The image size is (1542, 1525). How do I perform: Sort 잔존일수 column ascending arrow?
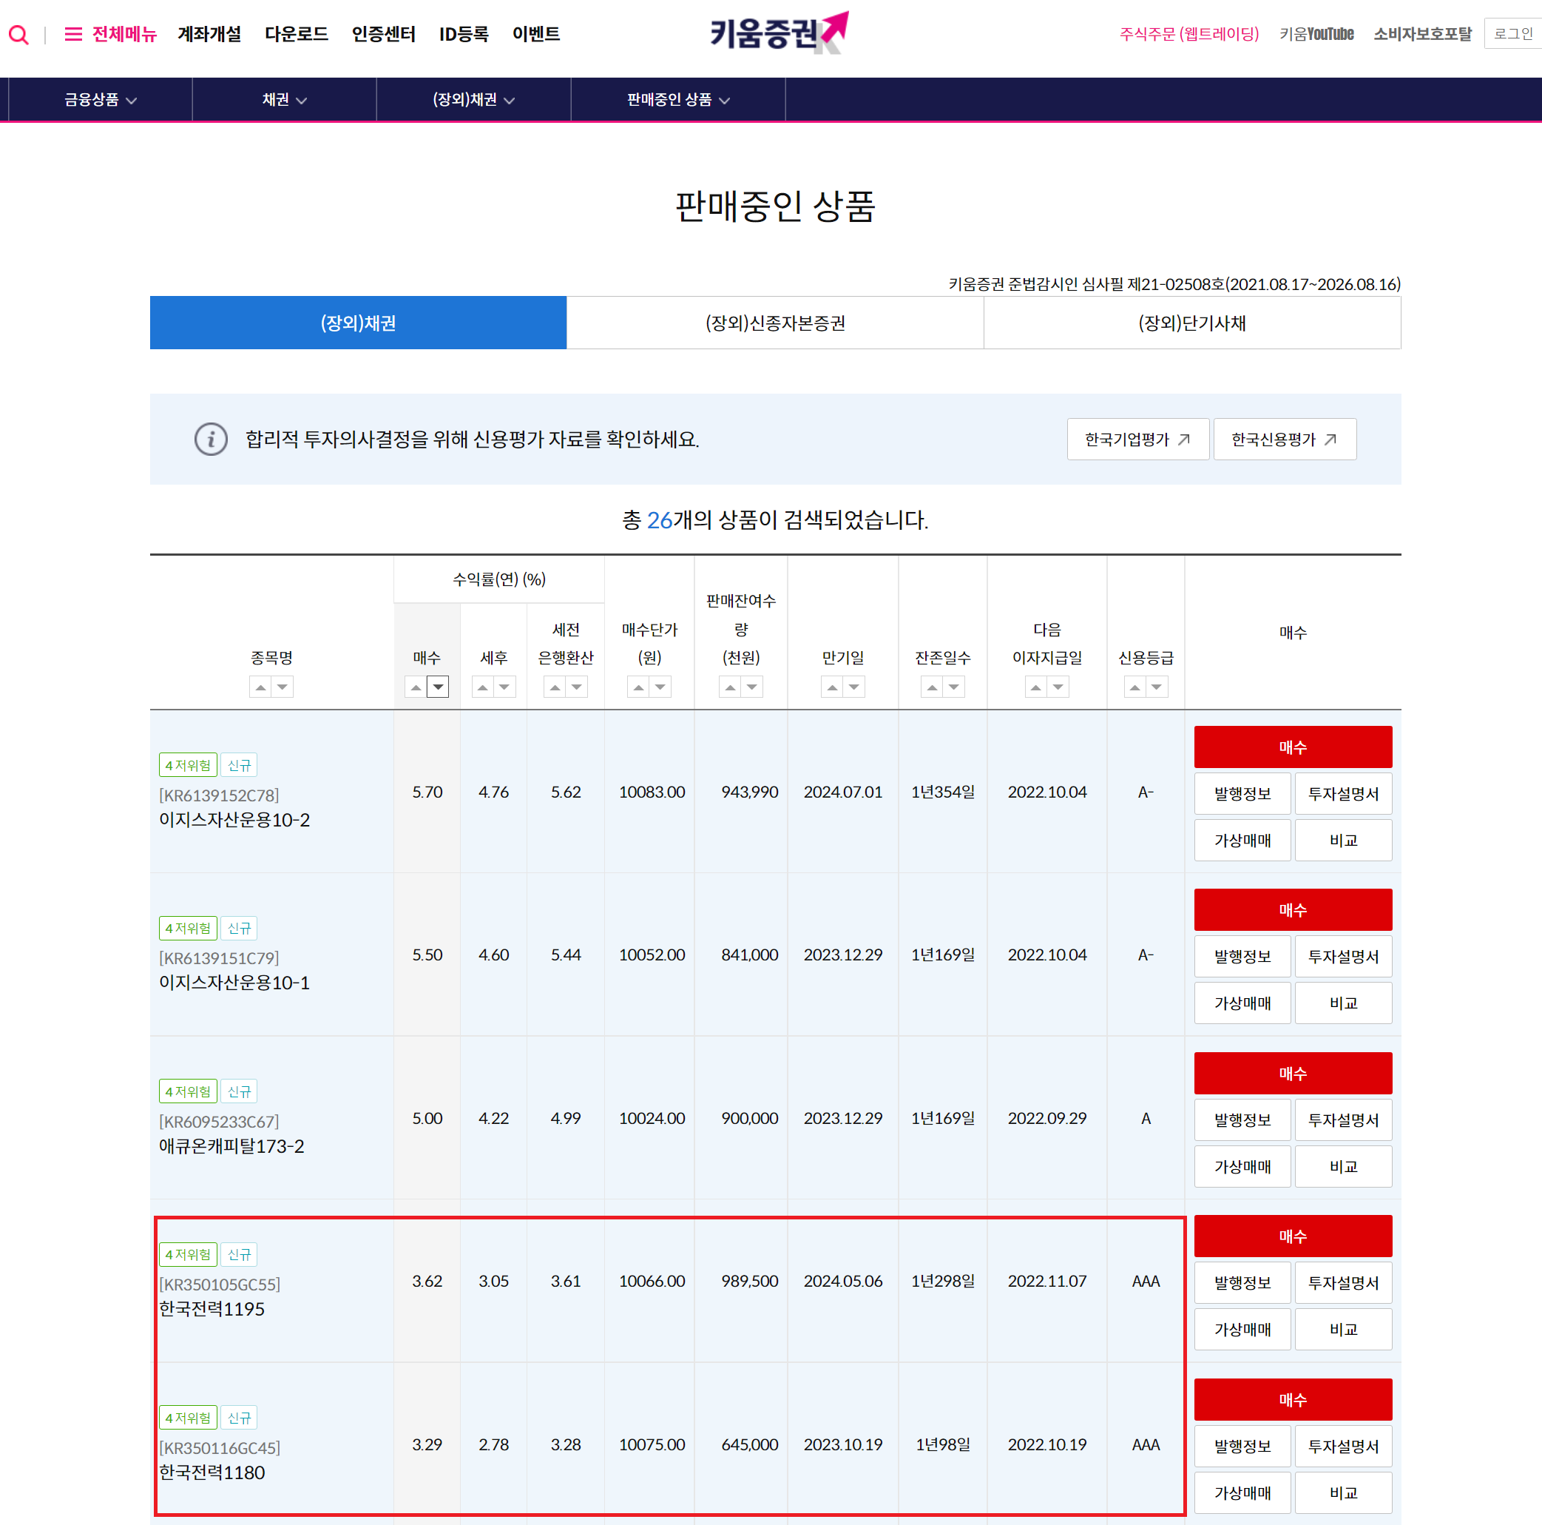click(x=931, y=687)
